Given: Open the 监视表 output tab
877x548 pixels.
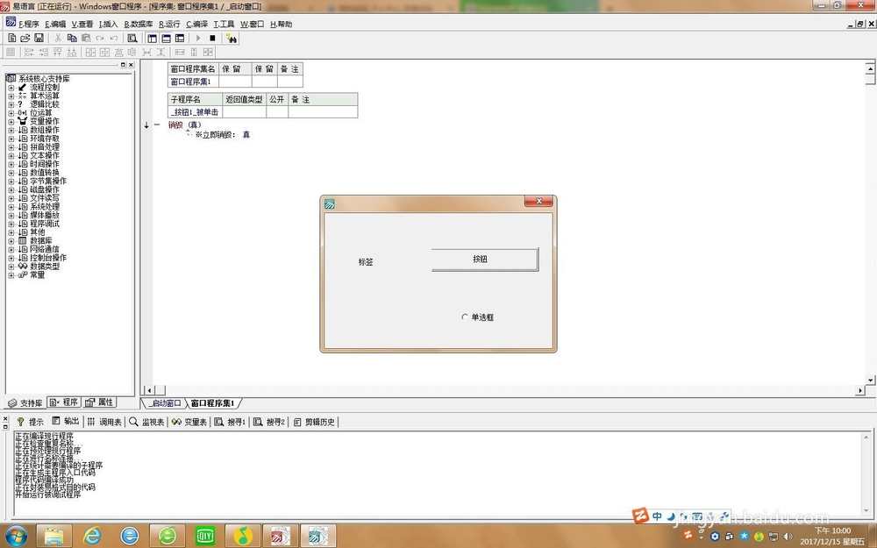Looking at the screenshot, I should click(x=146, y=422).
